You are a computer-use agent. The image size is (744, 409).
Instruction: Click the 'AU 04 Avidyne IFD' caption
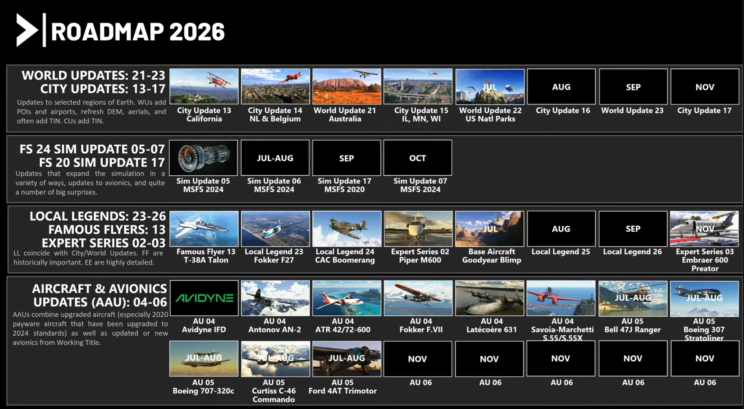pyautogui.click(x=204, y=325)
